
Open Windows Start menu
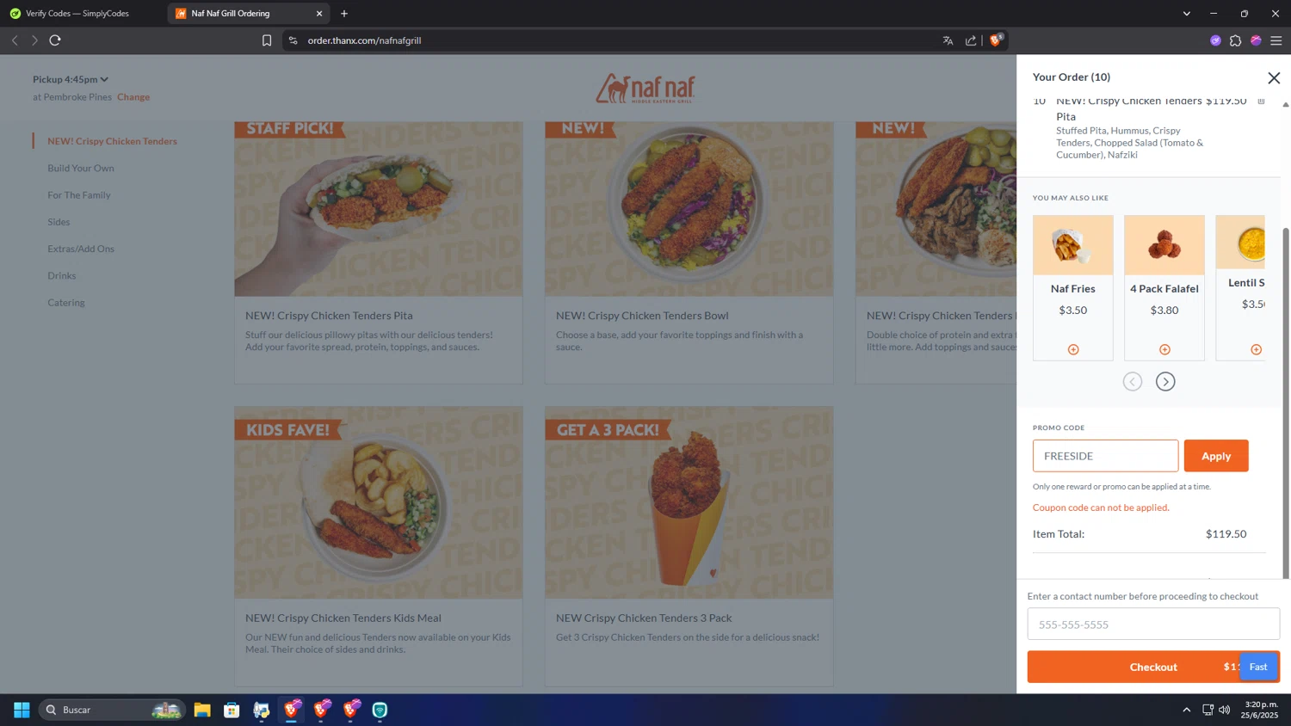(22, 710)
